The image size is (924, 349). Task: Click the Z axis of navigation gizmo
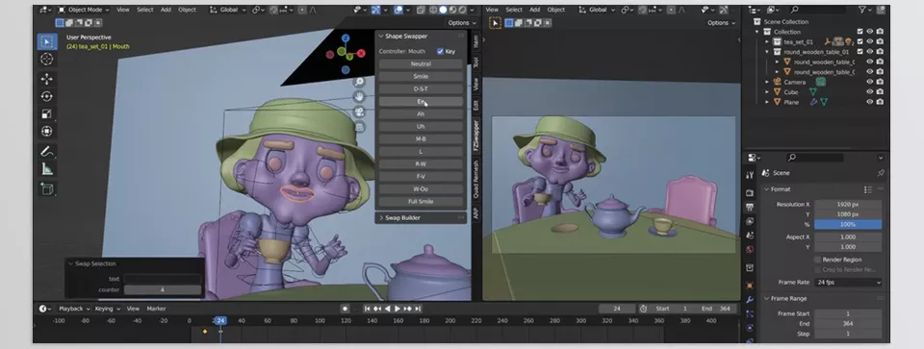346,38
